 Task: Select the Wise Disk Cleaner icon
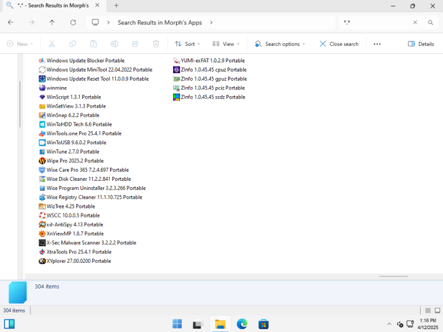point(42,179)
